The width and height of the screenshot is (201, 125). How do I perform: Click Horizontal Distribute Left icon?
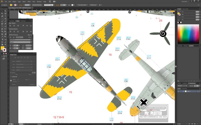[x=23, y=32]
